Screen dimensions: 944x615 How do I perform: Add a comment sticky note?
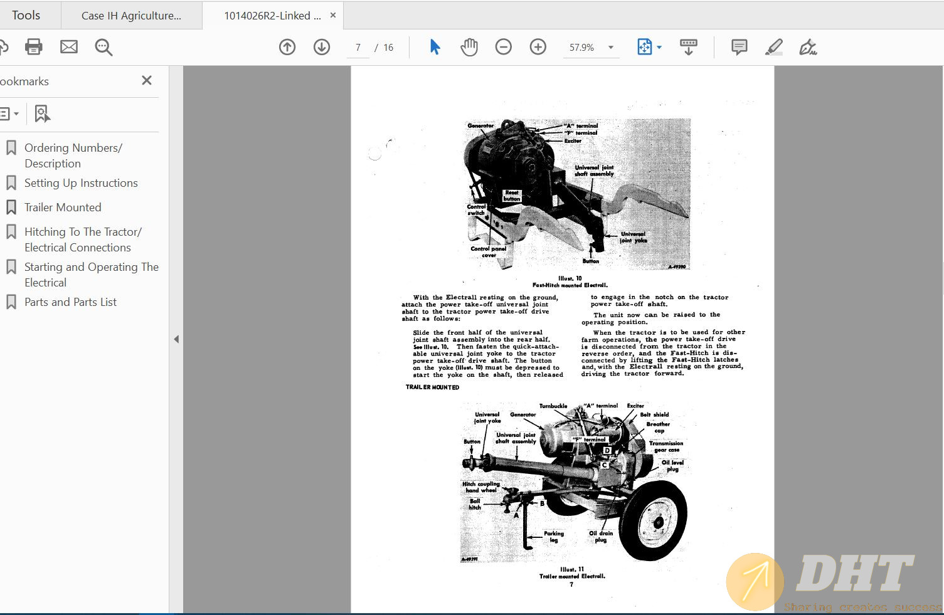coord(740,47)
